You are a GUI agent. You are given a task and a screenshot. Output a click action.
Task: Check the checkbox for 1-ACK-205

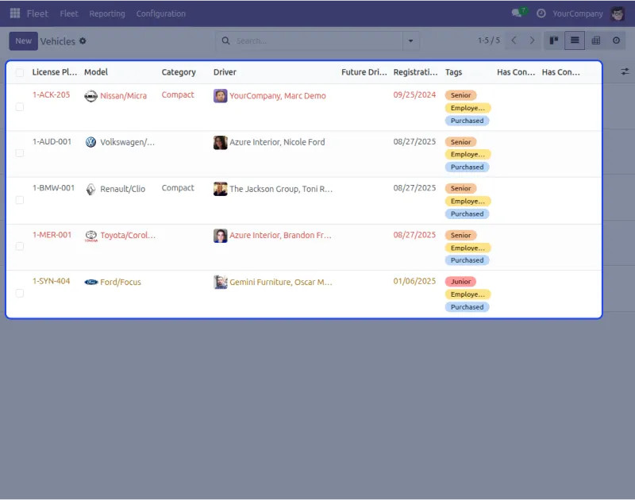click(x=20, y=106)
